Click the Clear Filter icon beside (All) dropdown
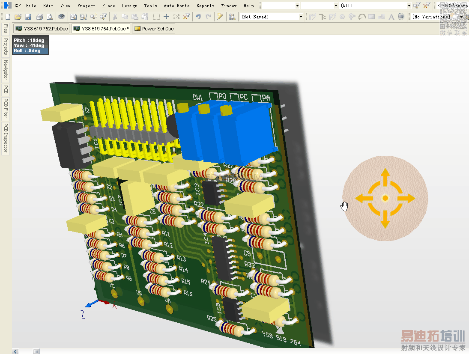Screen dimensions: 469x354 point(427,6)
